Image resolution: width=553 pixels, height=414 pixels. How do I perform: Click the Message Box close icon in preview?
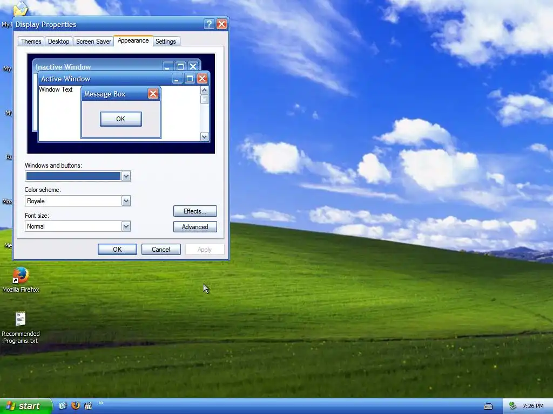153,94
